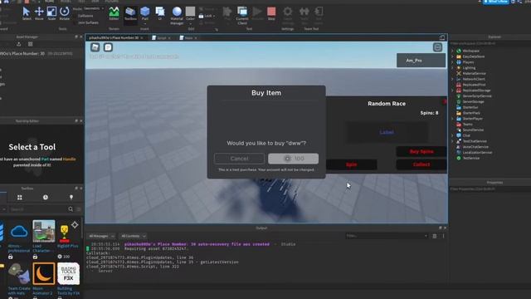Expand the Workspace node in Explorer
531x299 pixels.
(x=452, y=51)
